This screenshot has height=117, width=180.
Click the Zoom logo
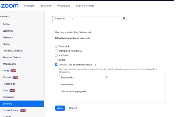pos(10,6)
